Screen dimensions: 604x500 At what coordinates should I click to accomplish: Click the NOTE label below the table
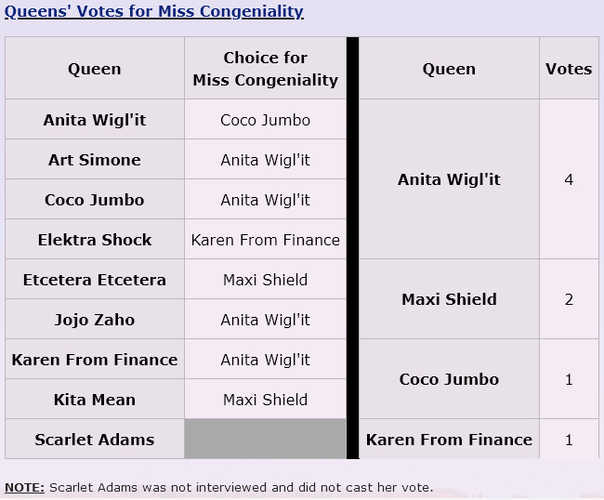point(25,487)
